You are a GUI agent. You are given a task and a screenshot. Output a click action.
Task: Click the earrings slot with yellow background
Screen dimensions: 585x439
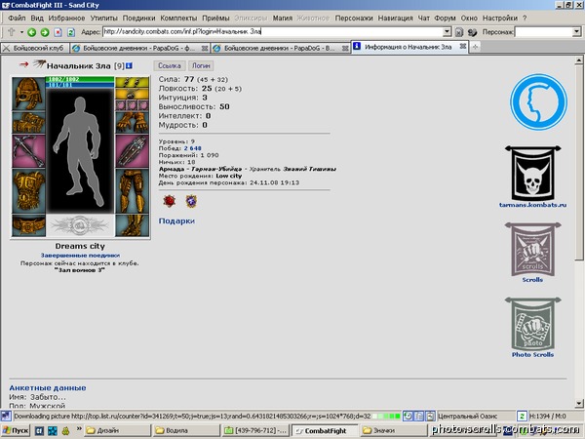click(132, 82)
